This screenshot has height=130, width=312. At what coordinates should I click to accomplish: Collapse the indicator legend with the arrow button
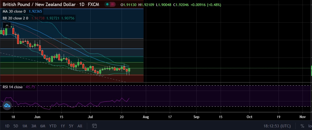click(7, 25)
